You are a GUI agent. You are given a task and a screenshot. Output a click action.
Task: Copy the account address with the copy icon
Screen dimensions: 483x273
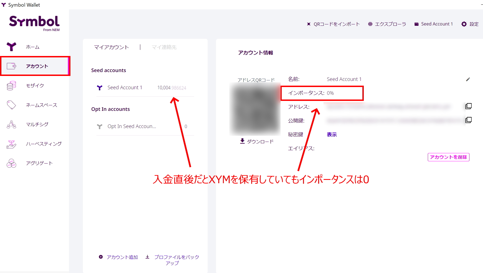[469, 106]
